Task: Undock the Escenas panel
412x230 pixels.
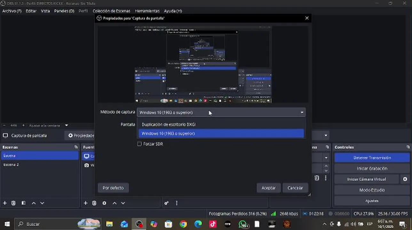Action: pyautogui.click(x=76, y=147)
